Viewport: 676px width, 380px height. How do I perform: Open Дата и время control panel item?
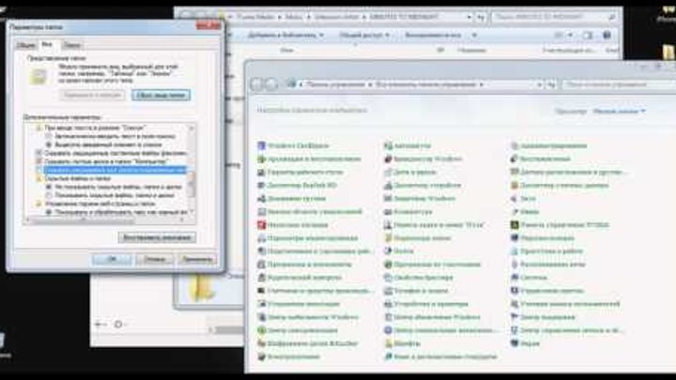(x=387, y=173)
